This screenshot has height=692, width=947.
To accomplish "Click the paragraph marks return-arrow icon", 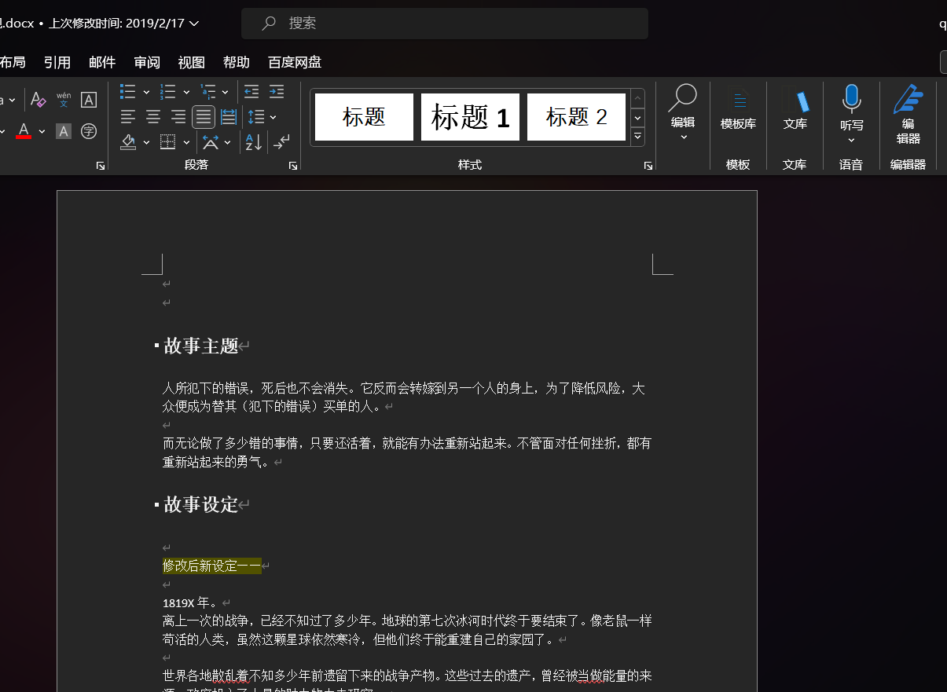I will point(281,142).
